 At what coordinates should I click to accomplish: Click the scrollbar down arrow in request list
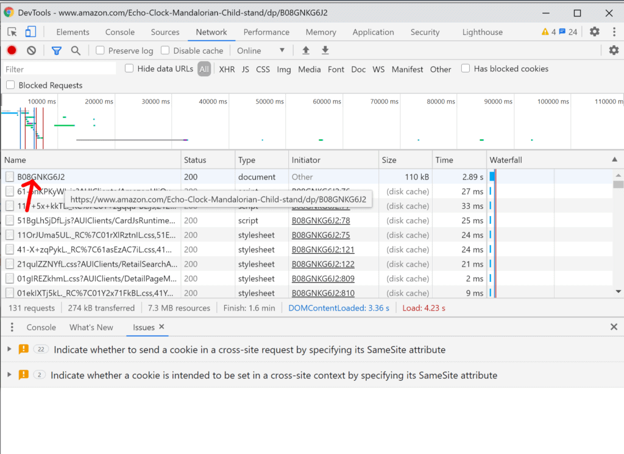point(618,291)
